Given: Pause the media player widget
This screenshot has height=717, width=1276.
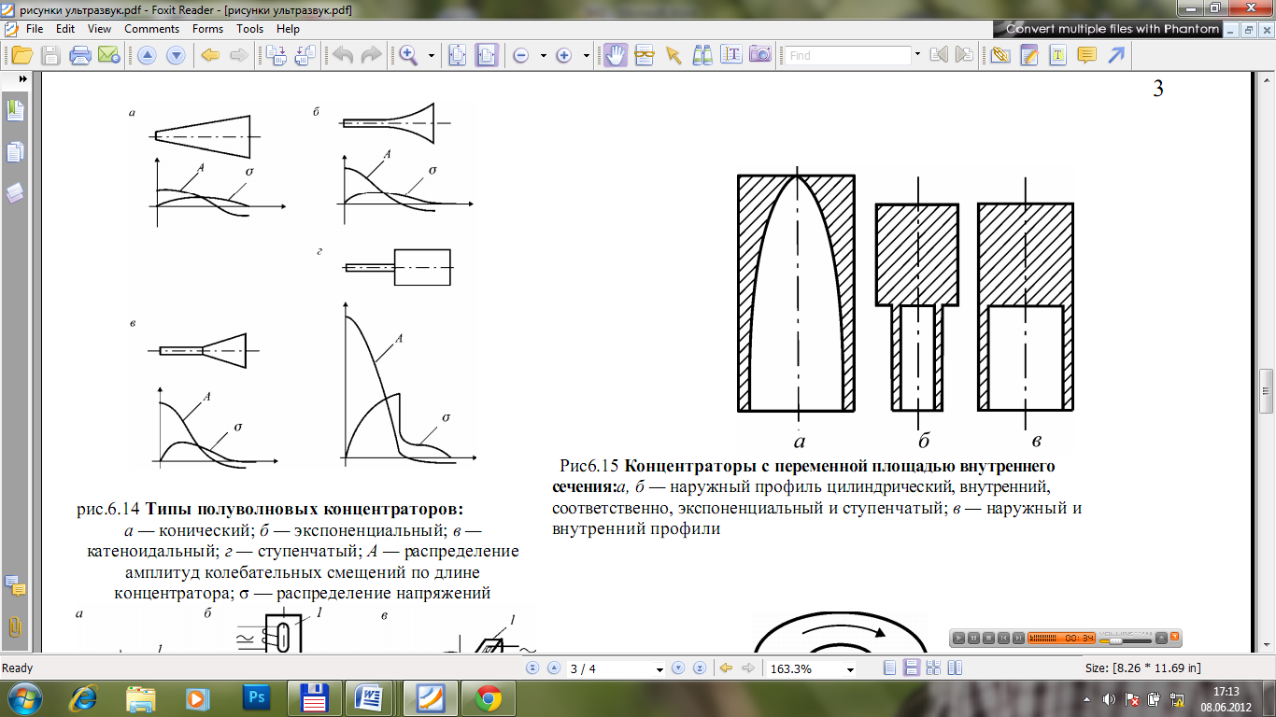Looking at the screenshot, I should [x=973, y=638].
